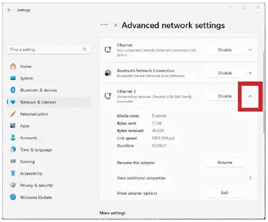Click the Accessibility figure icon
Screen dimensions: 268x222
pyautogui.click(x=13, y=173)
